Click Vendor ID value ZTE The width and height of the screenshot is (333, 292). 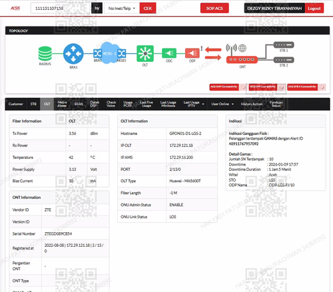[48, 210]
